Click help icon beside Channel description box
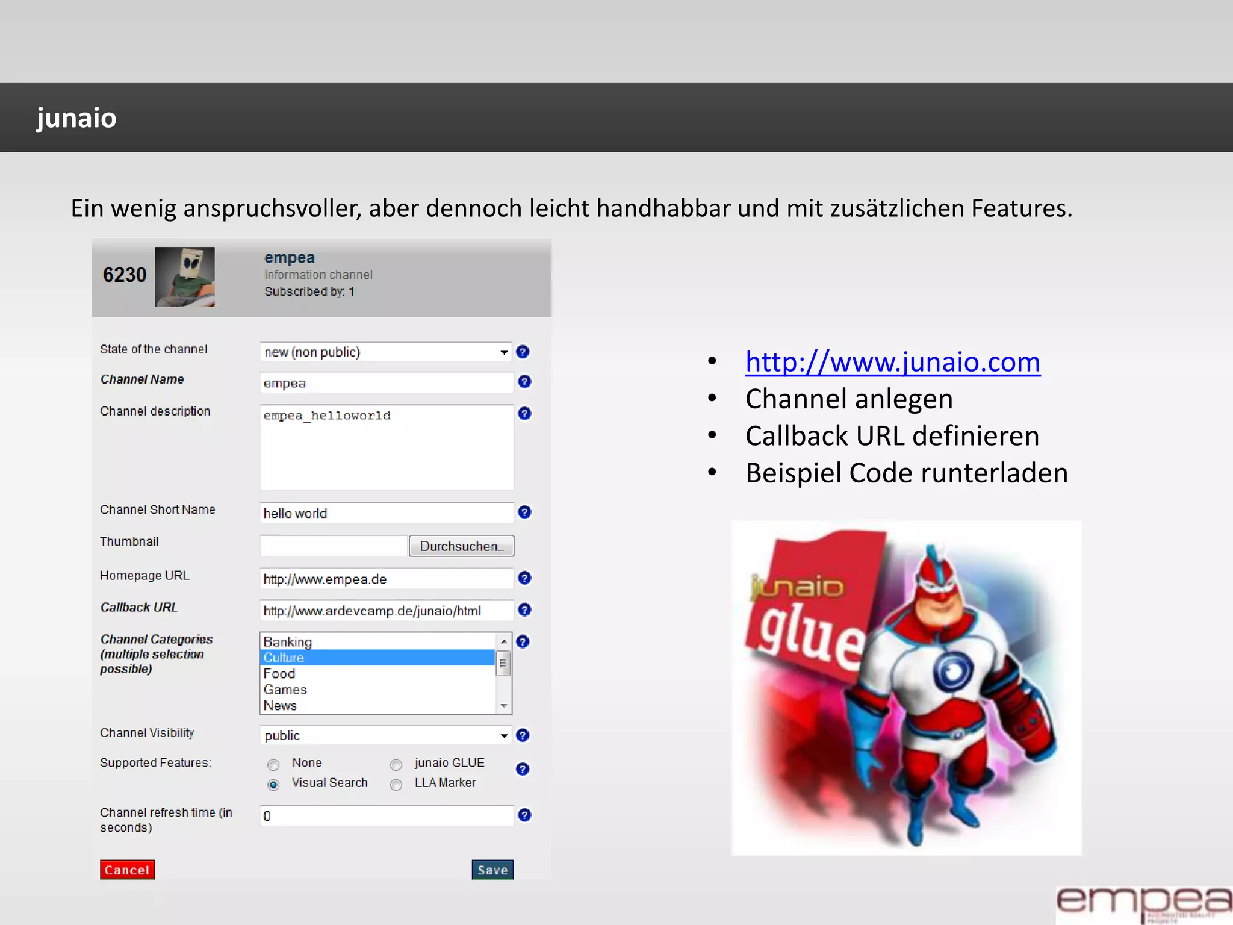This screenshot has width=1233, height=925. tap(524, 414)
